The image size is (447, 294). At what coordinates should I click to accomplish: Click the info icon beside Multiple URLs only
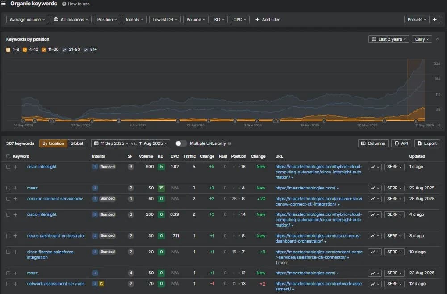[x=230, y=143]
